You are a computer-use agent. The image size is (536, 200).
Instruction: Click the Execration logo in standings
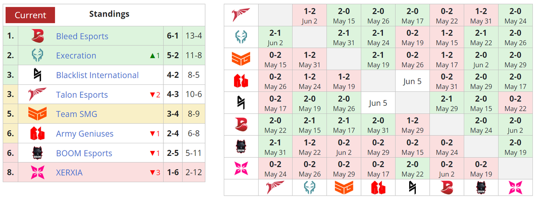tap(38, 56)
